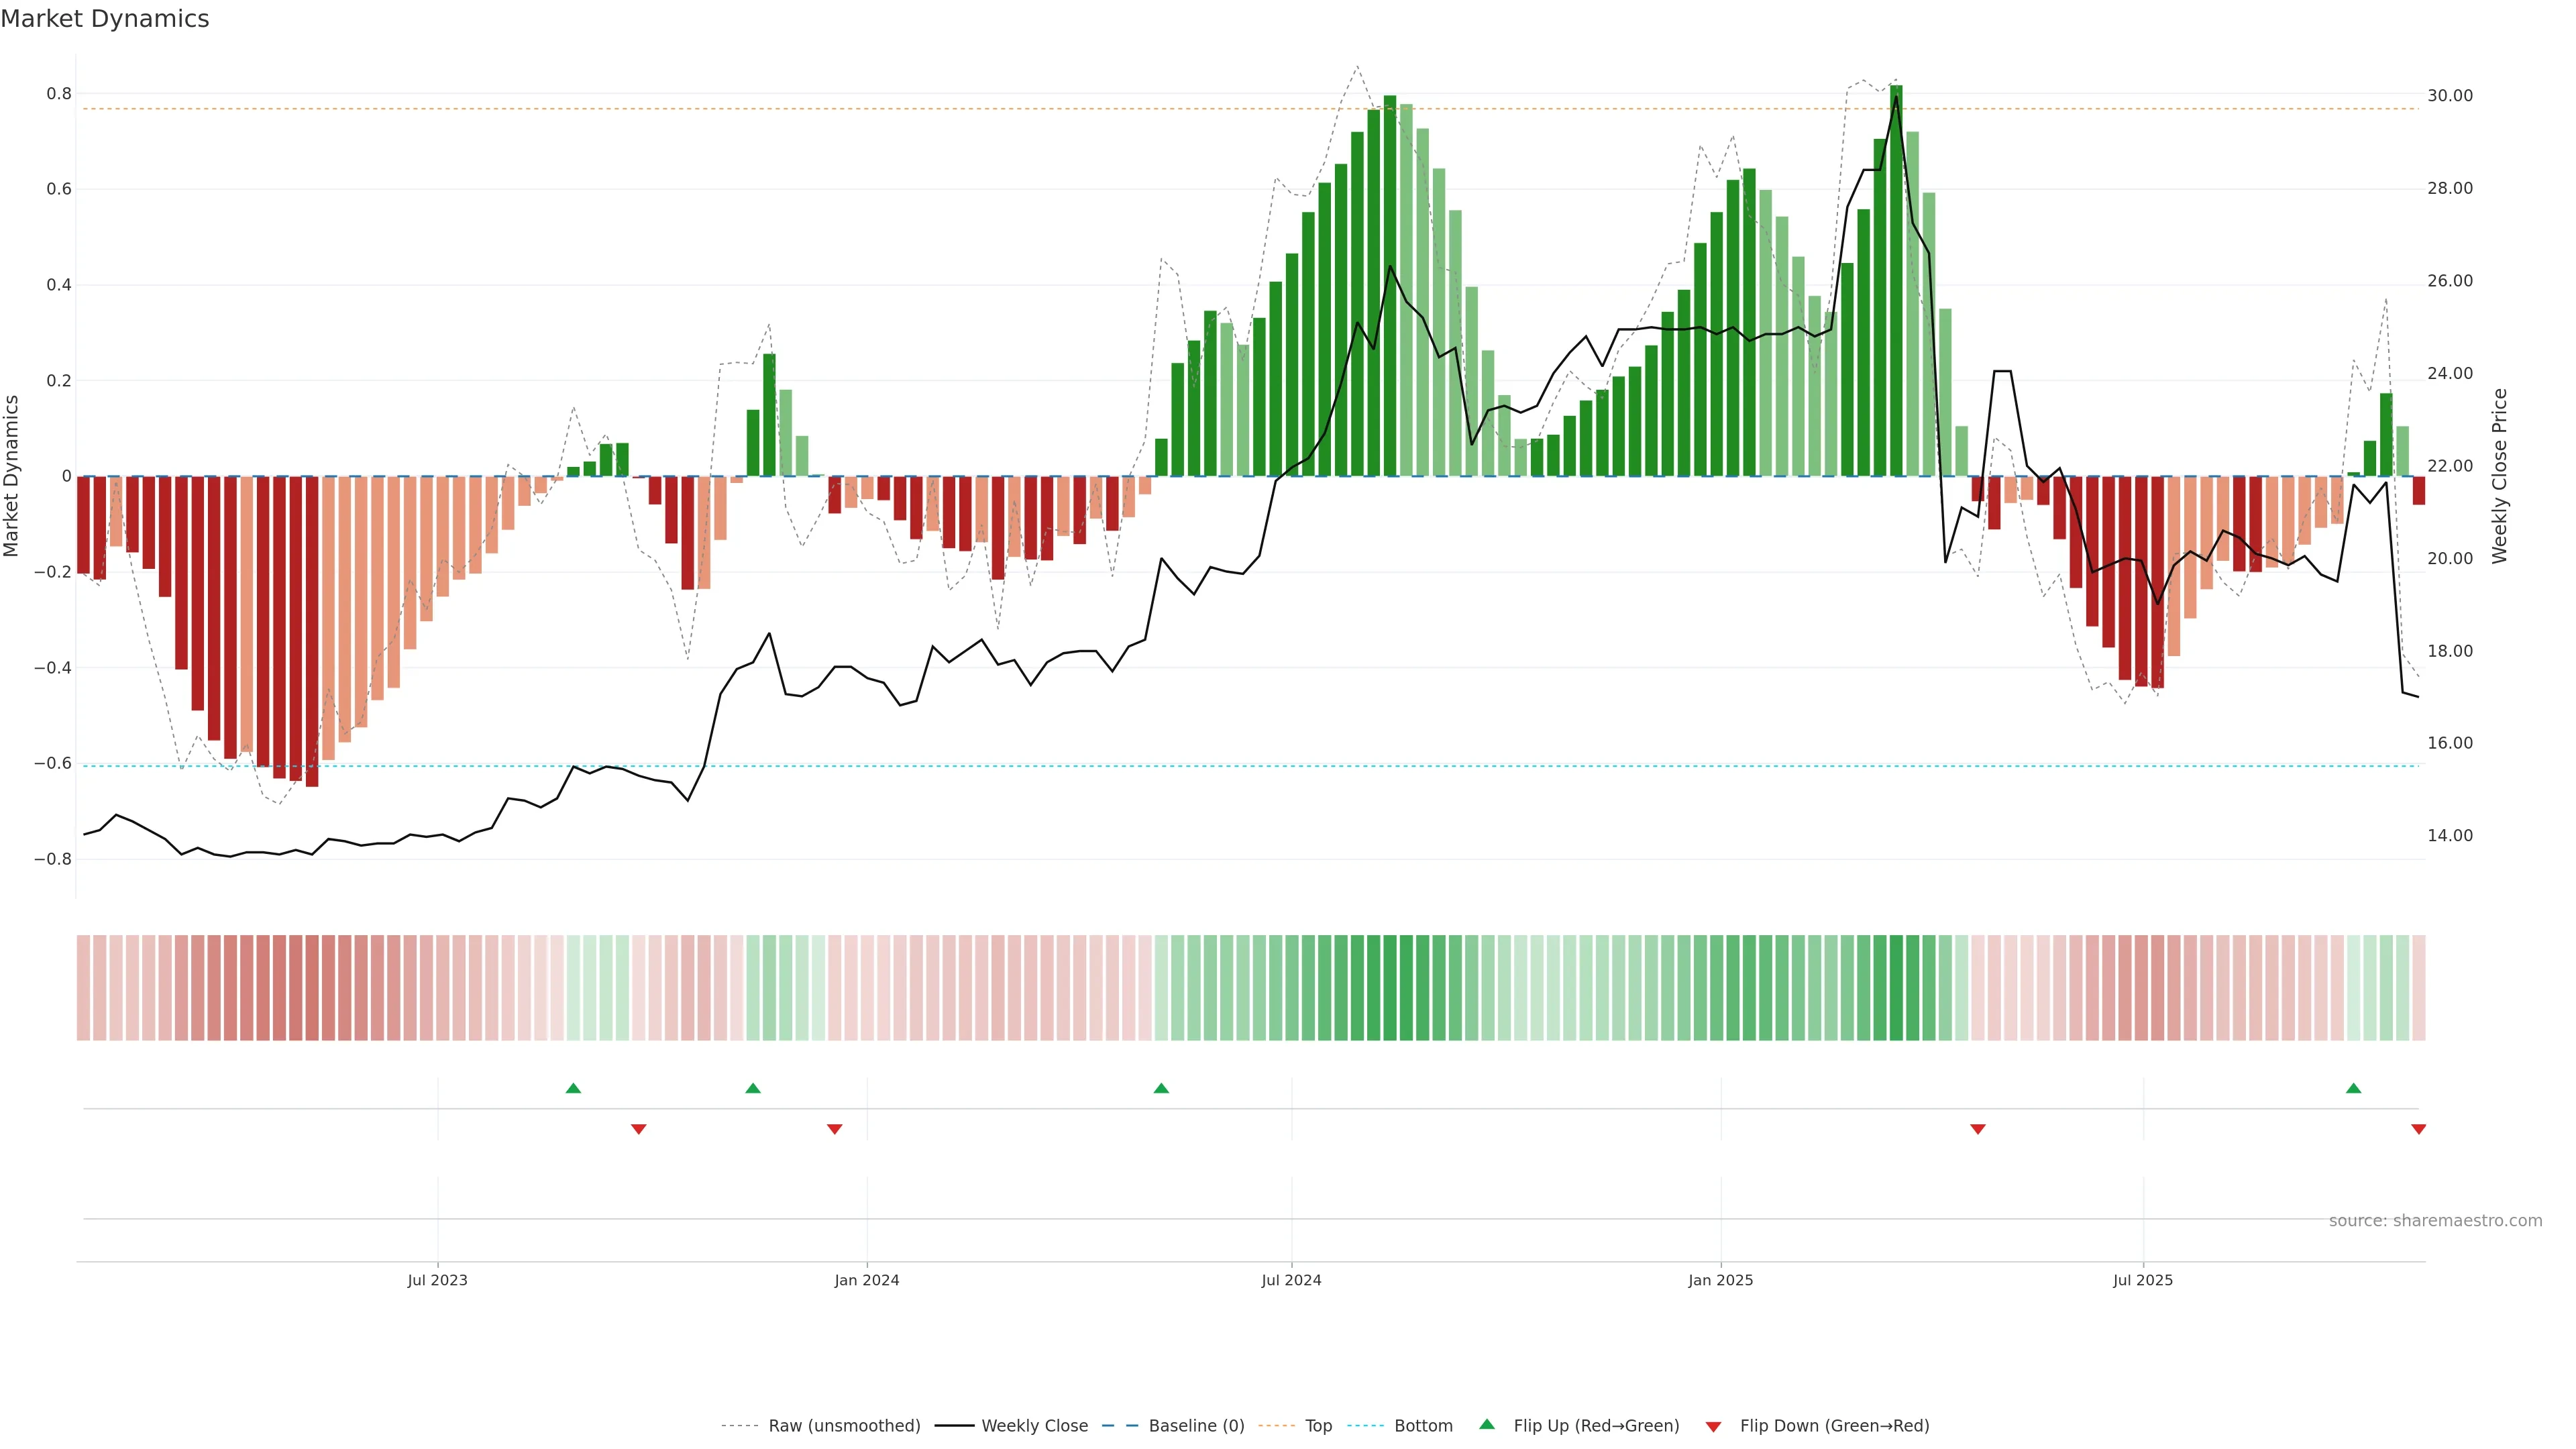Viewport: 2576px width, 1449px height.
Task: Click the green Flip Up marker before Jul 2024
Action: click(x=1161, y=1088)
